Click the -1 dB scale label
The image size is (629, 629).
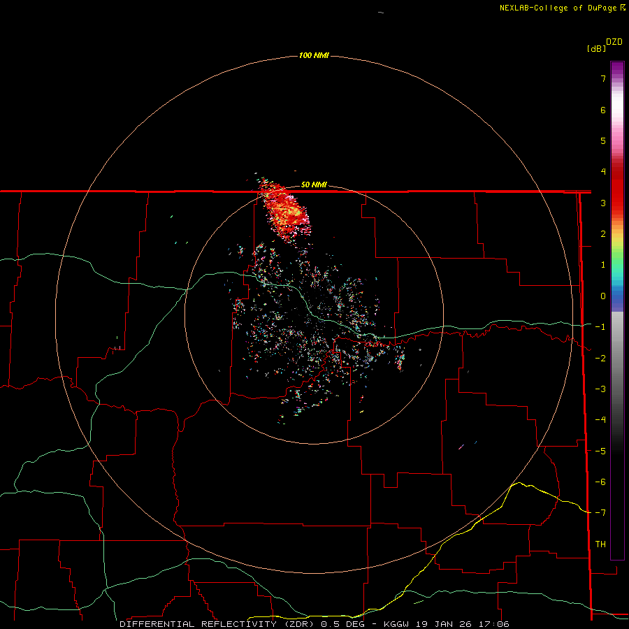[x=600, y=327]
